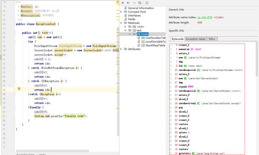This screenshot has height=155, width=259.
Task: Collapse the Methods tree node
Action: (x=121, y=23)
